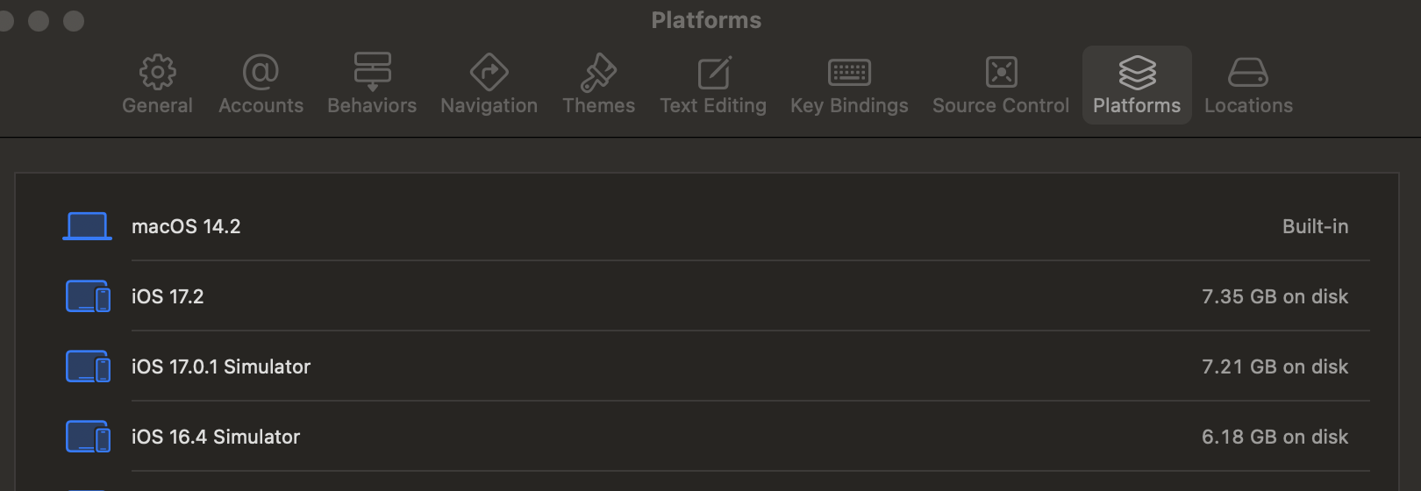
Task: Click the iOS 17.2 device icon
Action: [x=88, y=296]
